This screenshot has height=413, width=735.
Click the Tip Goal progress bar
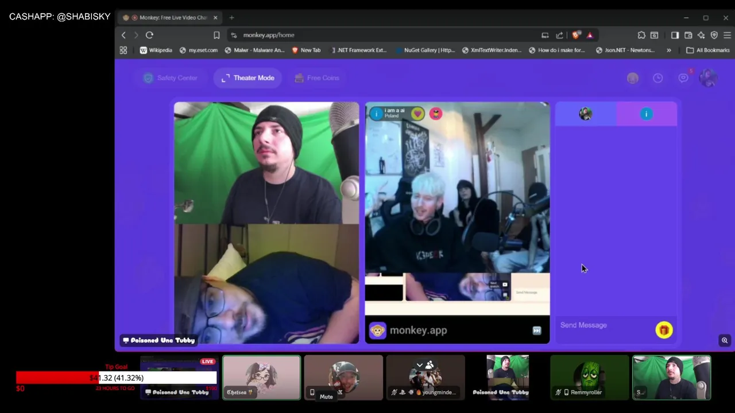coord(116,377)
